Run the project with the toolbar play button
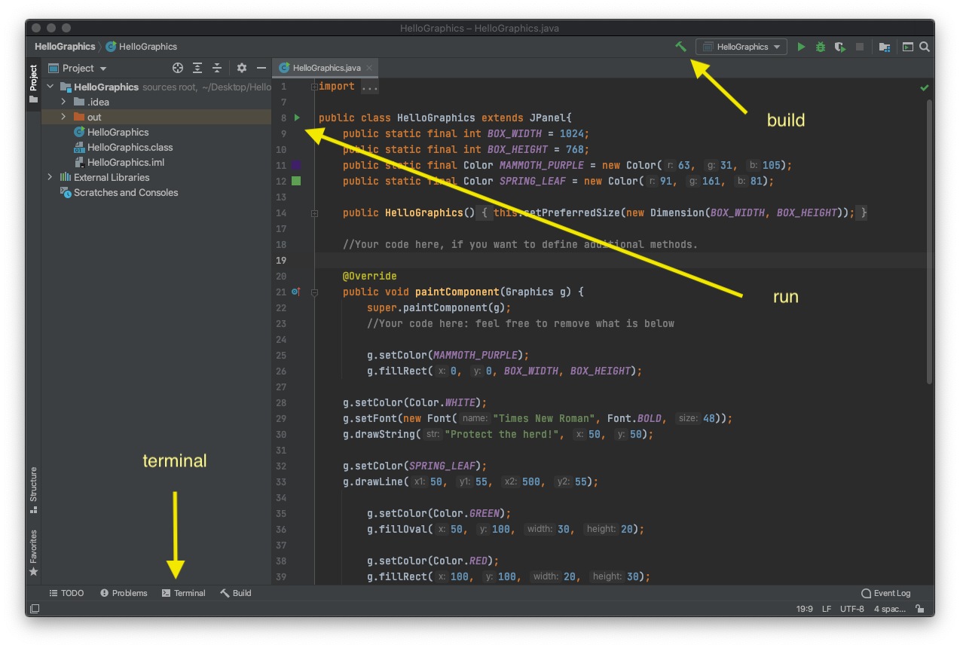960x648 pixels. pos(801,47)
